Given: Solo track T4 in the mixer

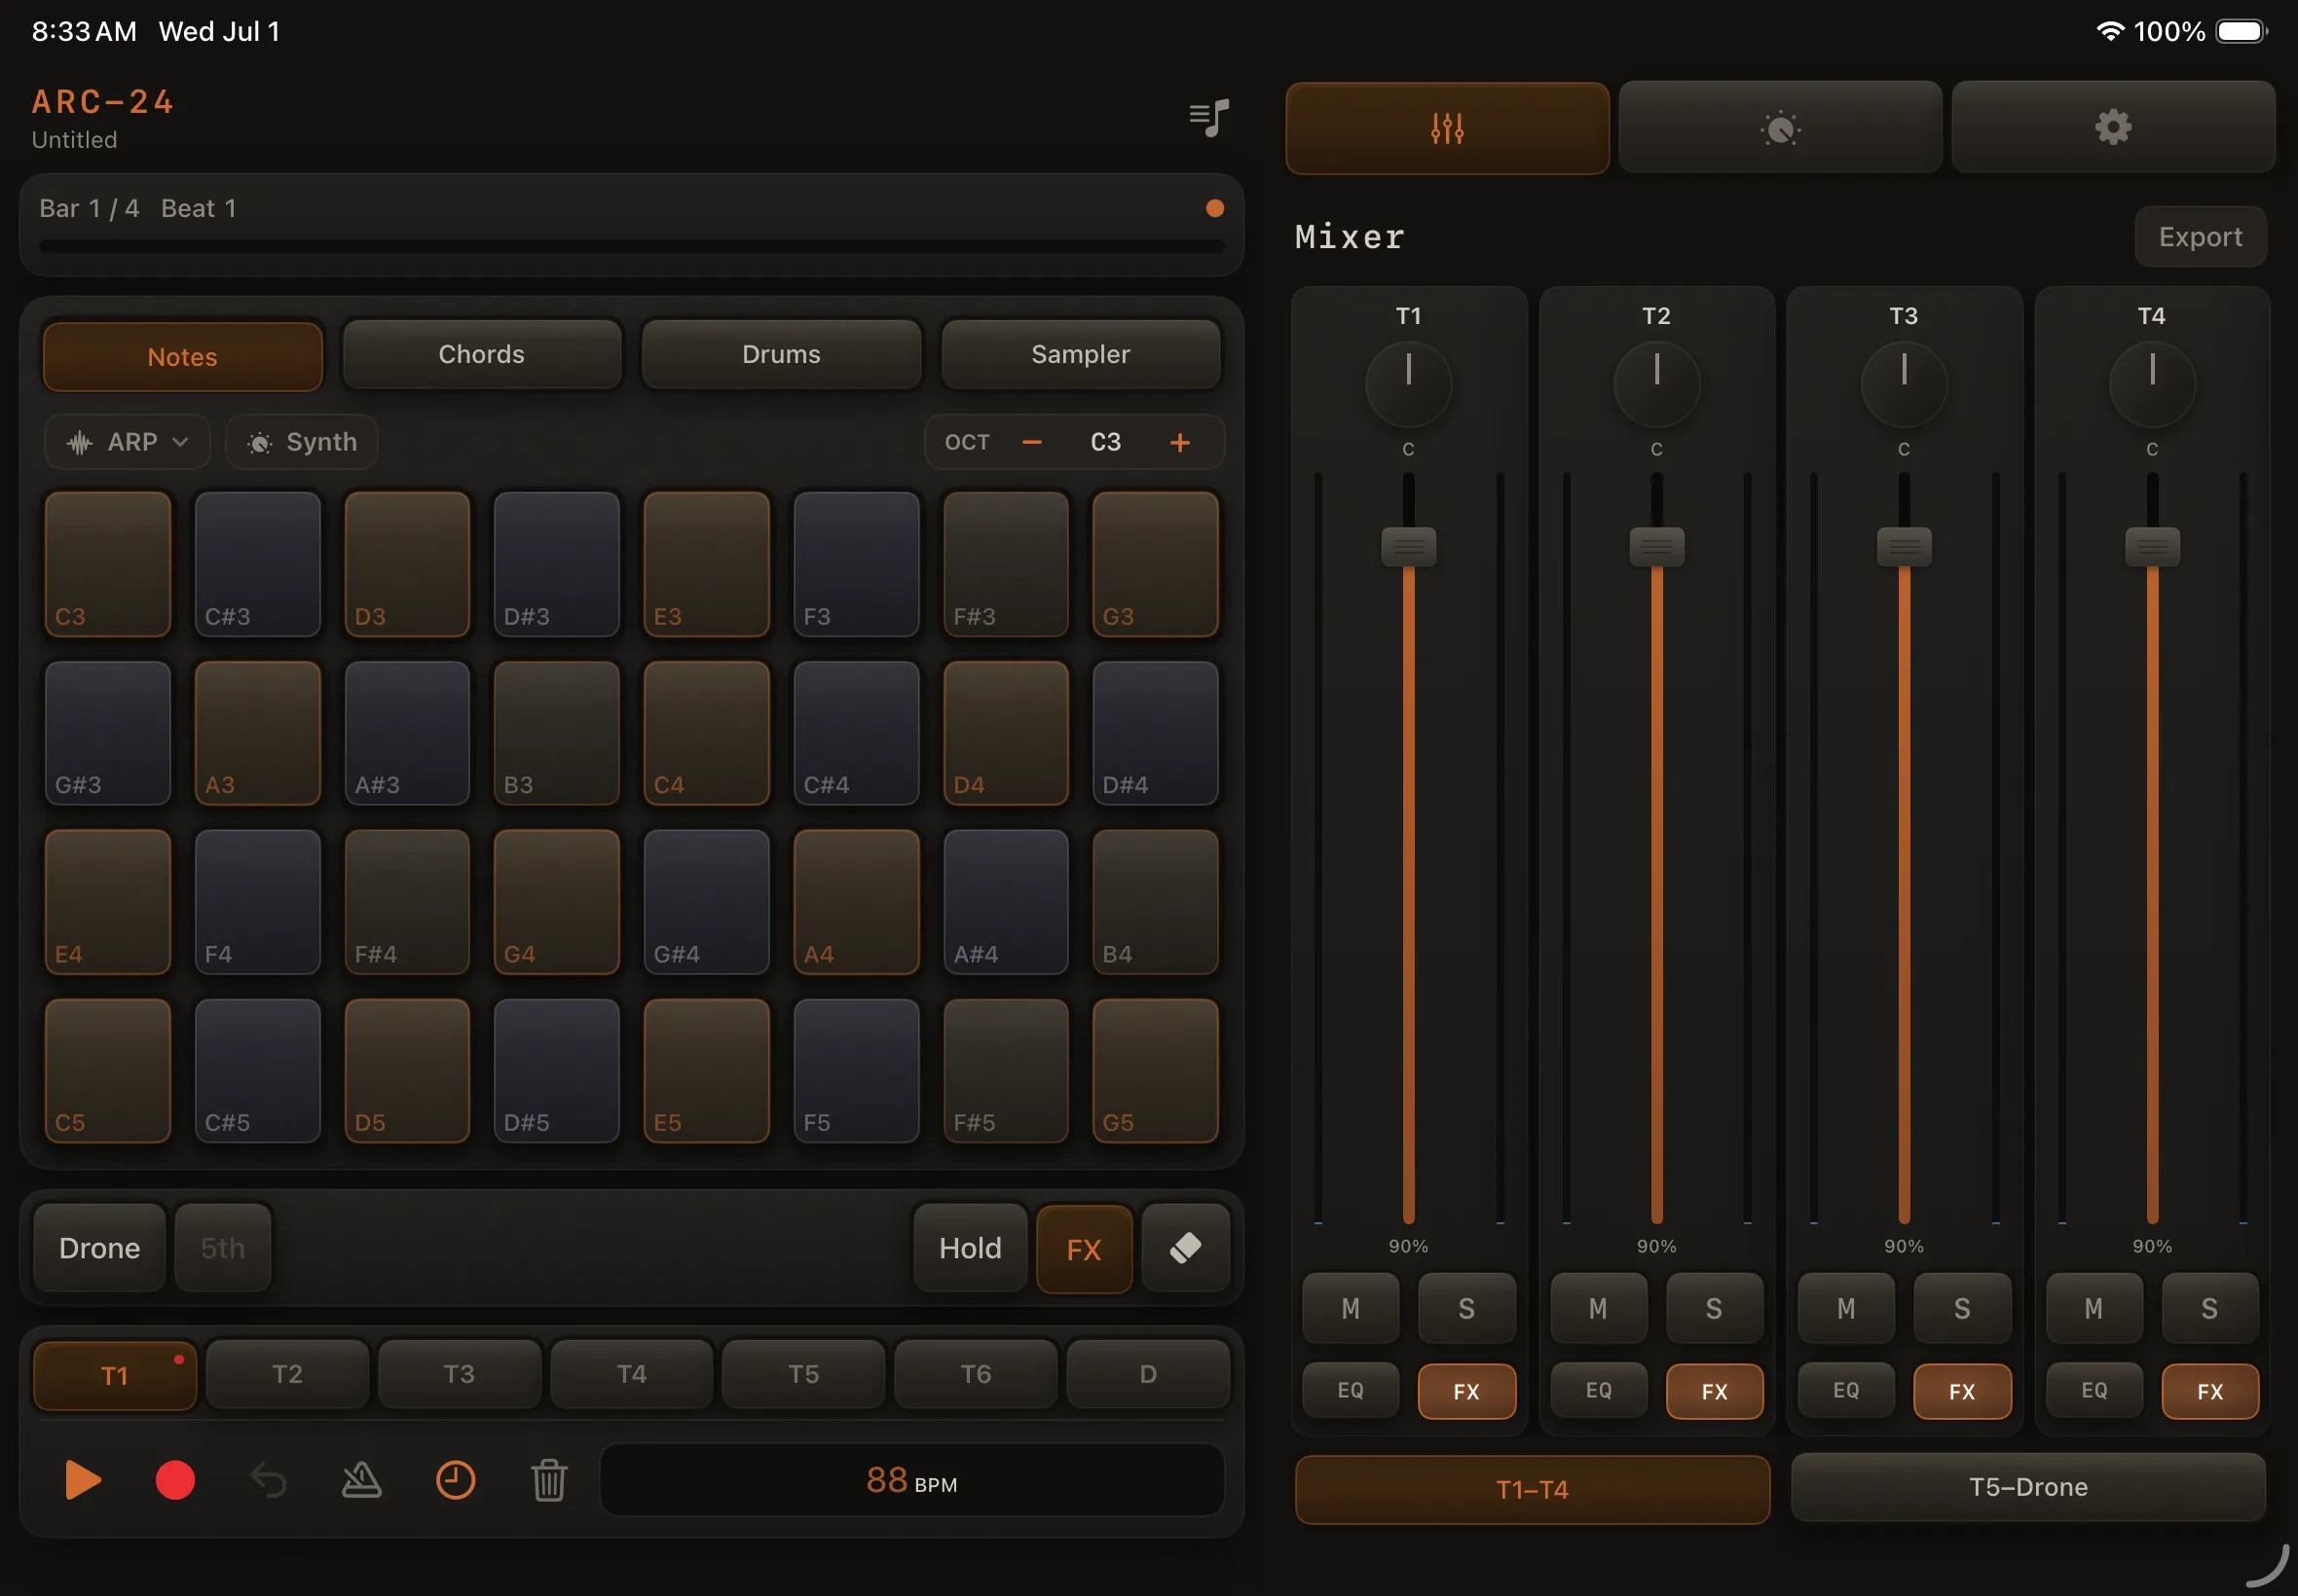Looking at the screenshot, I should tap(2209, 1308).
